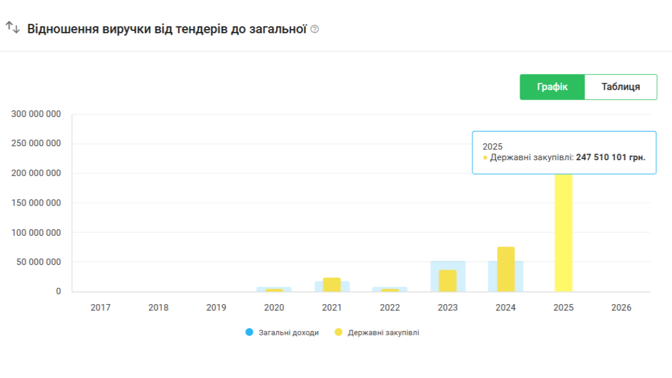The height and width of the screenshot is (378, 672).
Task: Switch to the Графік tab
Action: 552,87
